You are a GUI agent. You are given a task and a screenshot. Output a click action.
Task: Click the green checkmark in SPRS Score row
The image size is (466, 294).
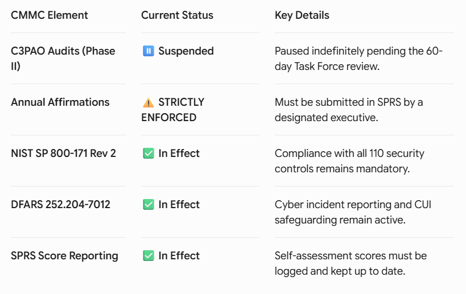pyautogui.click(x=149, y=256)
